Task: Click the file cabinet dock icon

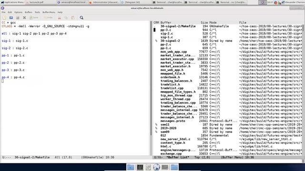Action: [x=148, y=167]
